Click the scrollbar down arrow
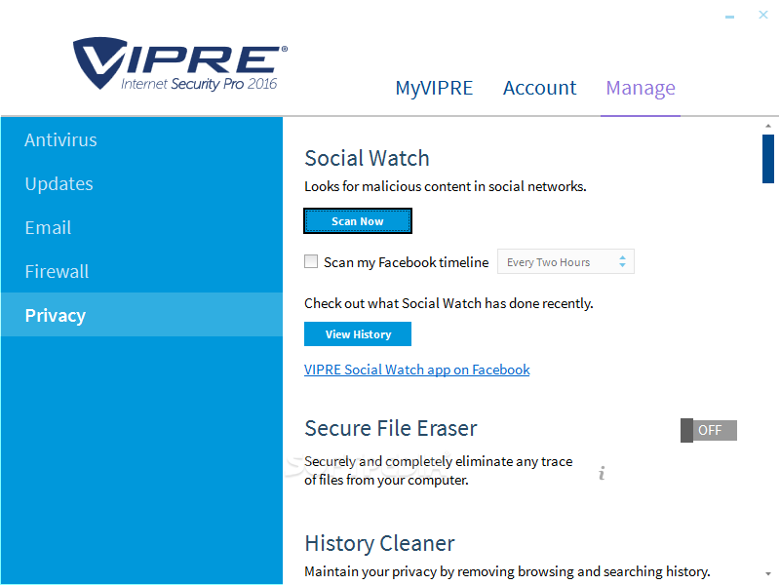780x585 pixels. 768,573
